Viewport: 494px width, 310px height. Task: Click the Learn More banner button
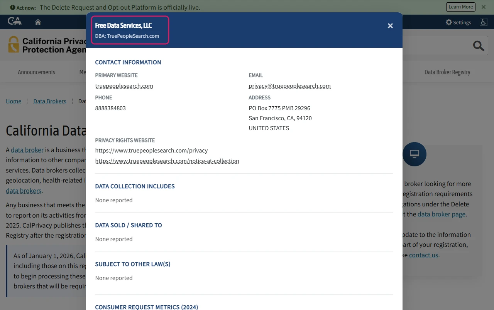coord(461,7)
